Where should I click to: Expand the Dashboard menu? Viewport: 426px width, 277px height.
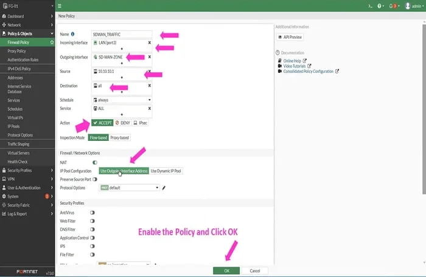[x=27, y=16]
